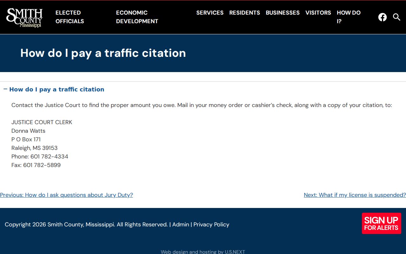Image resolution: width=406 pixels, height=254 pixels.
Task: Click the 'Contact the Justice Court' instruction paragraph
Action: tap(202, 105)
